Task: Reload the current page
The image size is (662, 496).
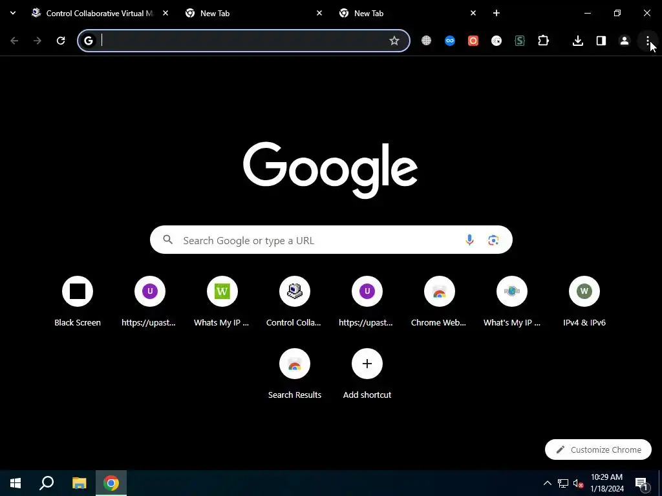Action: pos(61,41)
